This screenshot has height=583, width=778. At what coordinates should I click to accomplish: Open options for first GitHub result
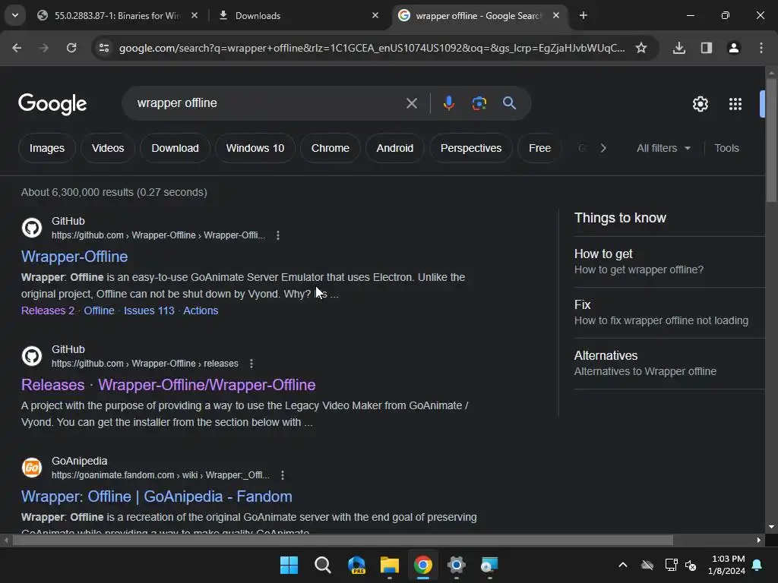click(278, 235)
